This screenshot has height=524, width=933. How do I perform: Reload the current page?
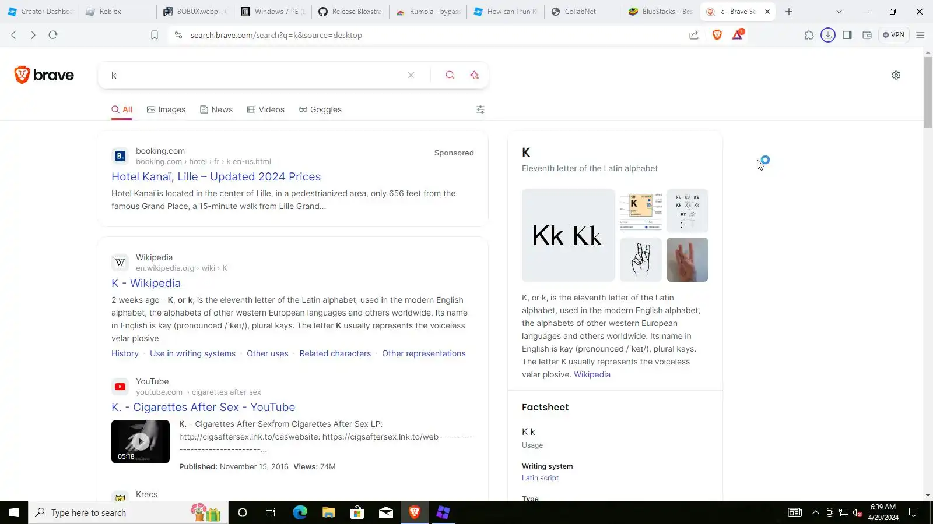point(53,35)
